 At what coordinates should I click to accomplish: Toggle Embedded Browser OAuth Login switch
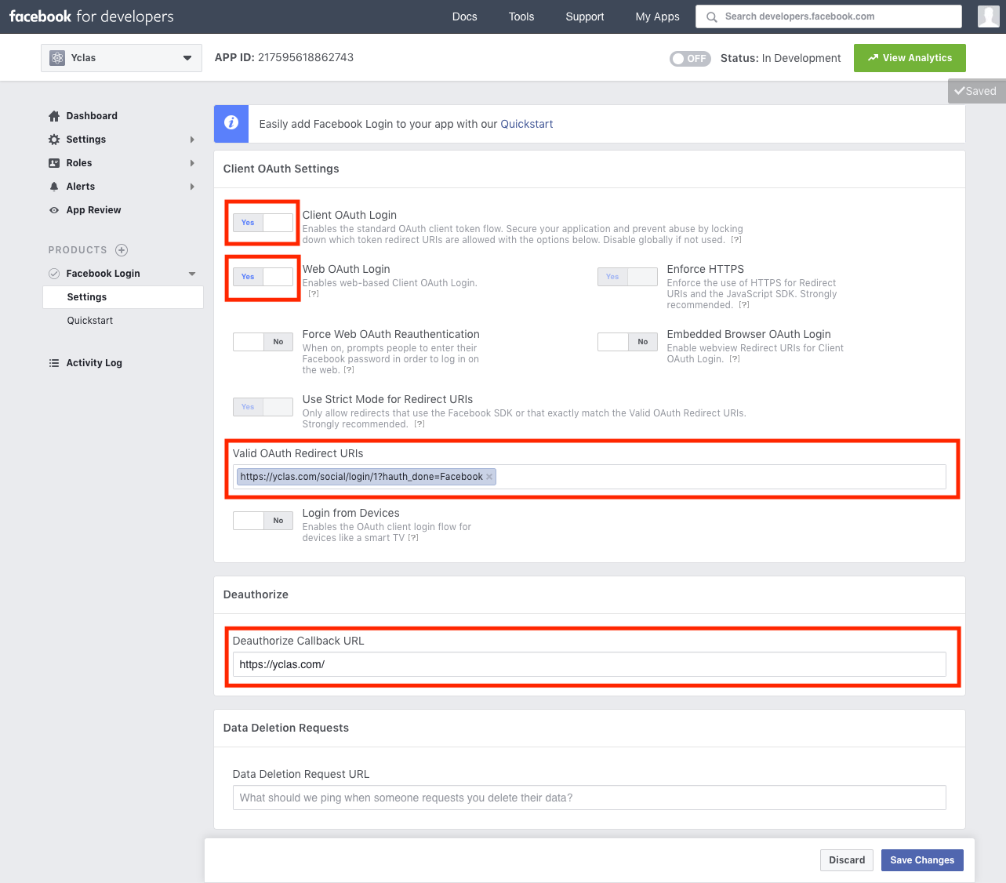(627, 342)
